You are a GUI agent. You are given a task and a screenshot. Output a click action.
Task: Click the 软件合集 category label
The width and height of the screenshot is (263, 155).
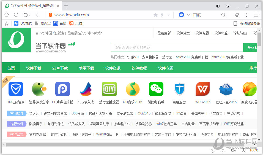(17, 134)
